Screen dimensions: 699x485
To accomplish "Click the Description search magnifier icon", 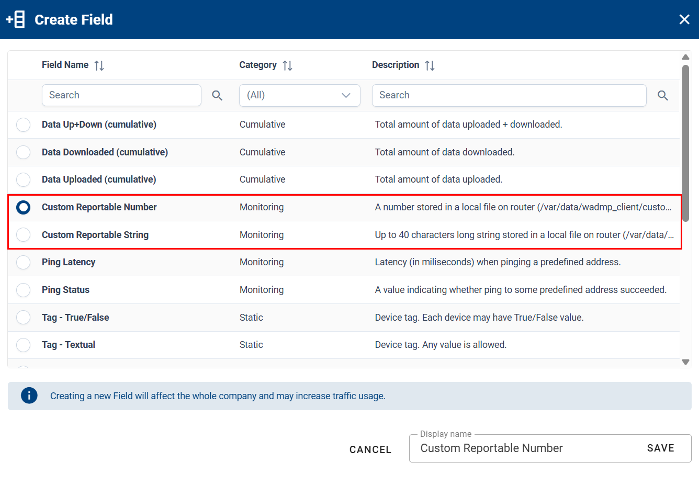I will point(662,96).
